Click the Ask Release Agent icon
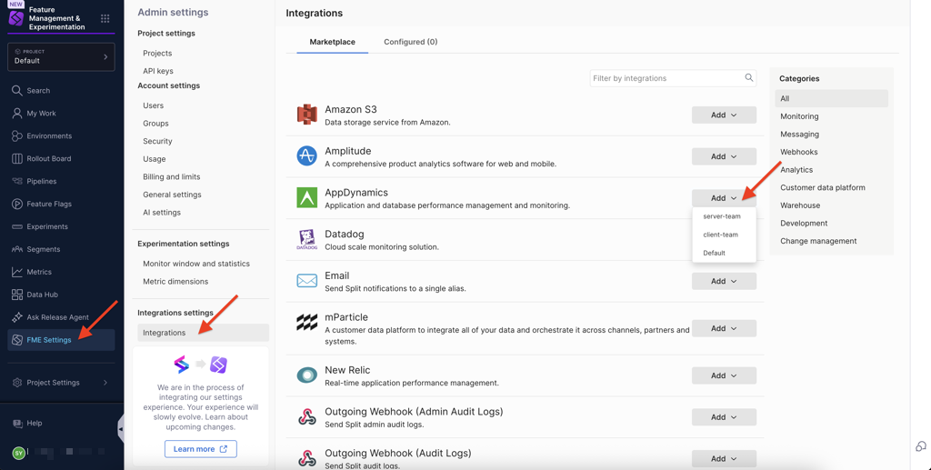Viewport: 931px width, 470px height. 17,317
